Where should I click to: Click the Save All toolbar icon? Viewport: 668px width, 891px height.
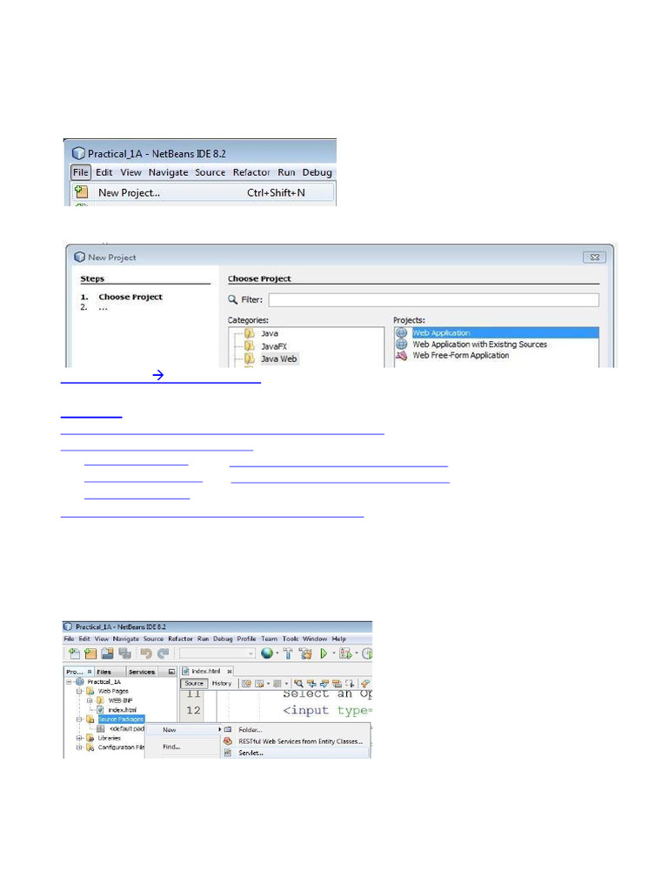(125, 653)
